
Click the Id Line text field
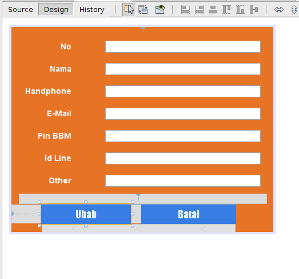point(183,159)
